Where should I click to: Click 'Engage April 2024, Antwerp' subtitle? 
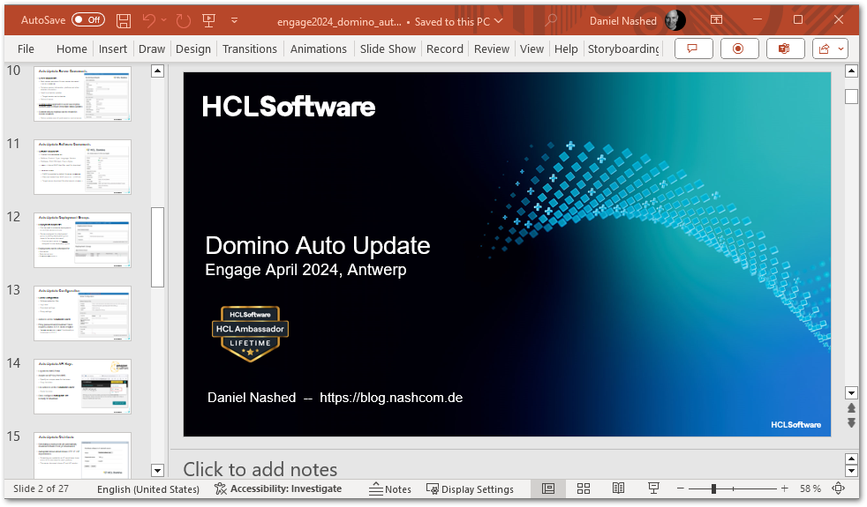[x=305, y=270]
